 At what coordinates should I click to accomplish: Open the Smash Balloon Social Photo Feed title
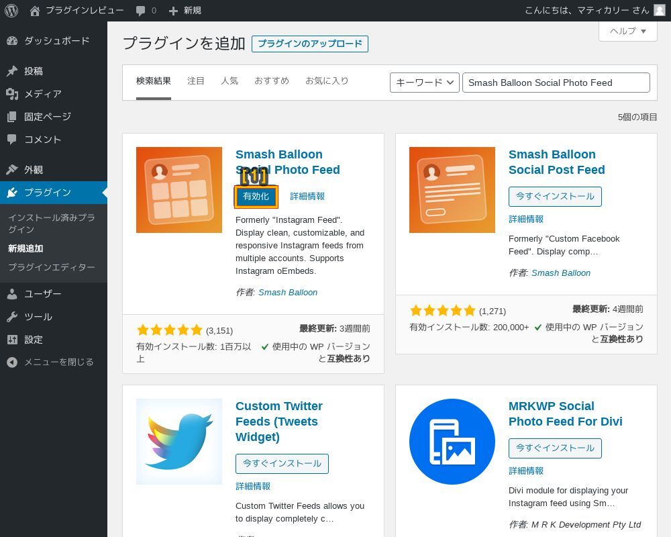pos(288,162)
